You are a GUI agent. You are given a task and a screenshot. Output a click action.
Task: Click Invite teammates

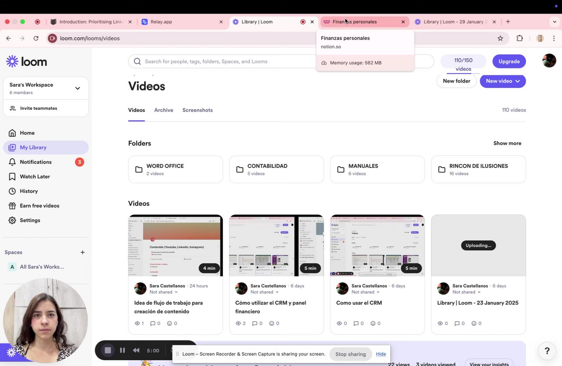click(39, 108)
